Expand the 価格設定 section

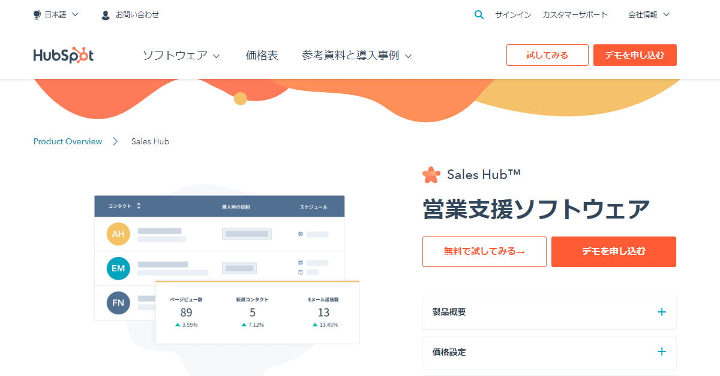[x=549, y=352]
